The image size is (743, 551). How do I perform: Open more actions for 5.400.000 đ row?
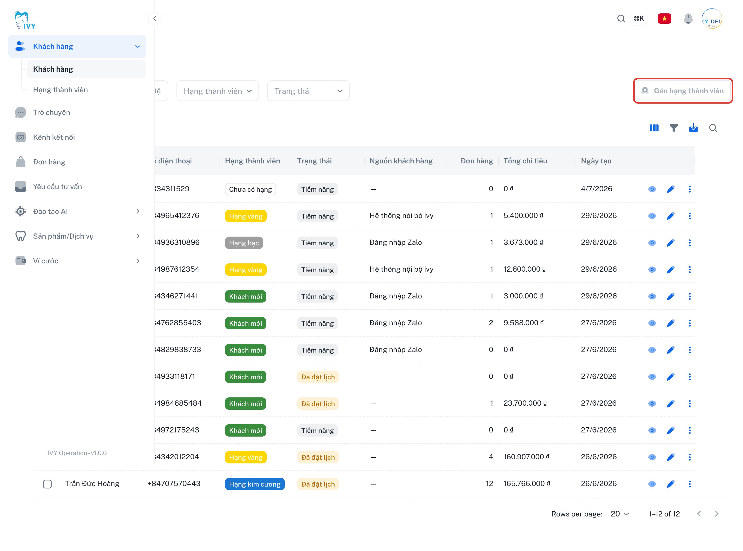pyautogui.click(x=690, y=216)
